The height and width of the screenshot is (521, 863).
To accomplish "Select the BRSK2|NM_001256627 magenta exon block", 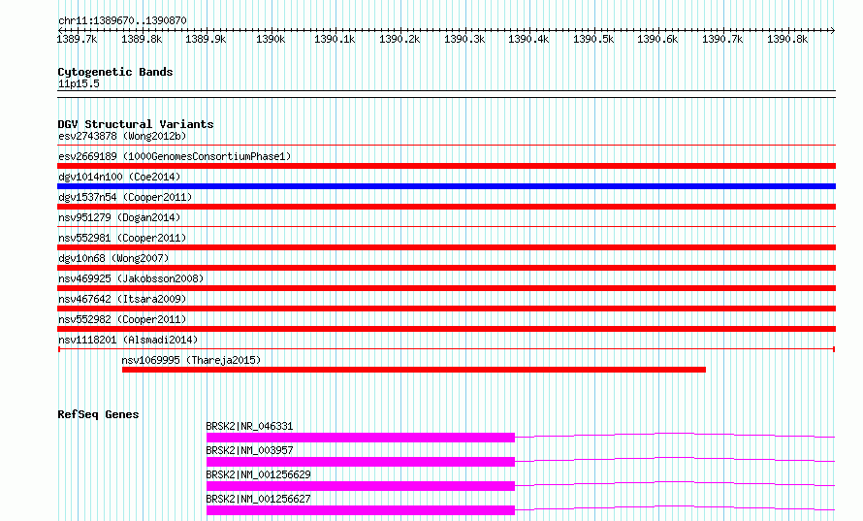I will click(x=361, y=510).
